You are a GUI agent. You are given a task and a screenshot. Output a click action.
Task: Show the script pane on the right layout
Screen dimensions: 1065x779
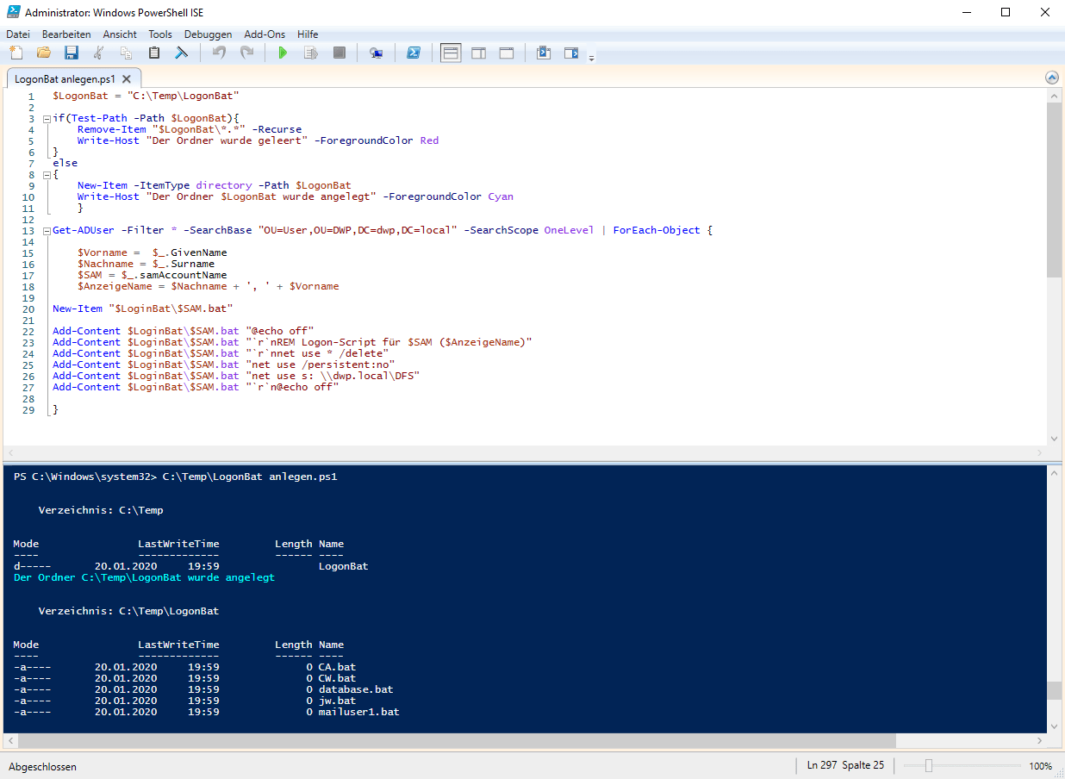[x=478, y=53]
